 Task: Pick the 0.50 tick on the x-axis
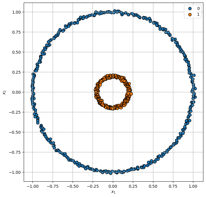(153, 185)
